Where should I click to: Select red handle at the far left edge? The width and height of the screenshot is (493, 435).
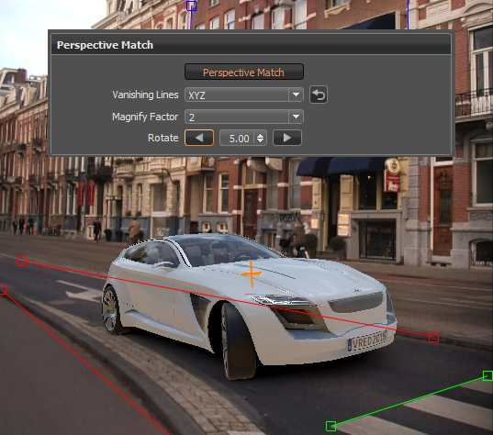pos(3,289)
